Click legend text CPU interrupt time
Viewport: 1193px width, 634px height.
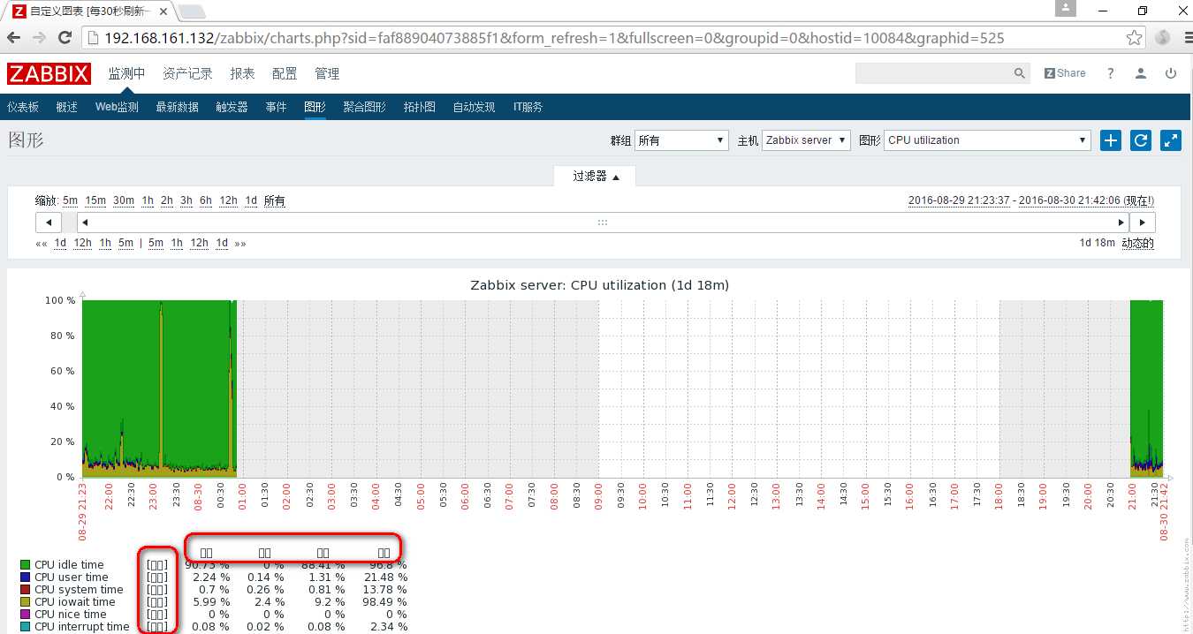[82, 626]
